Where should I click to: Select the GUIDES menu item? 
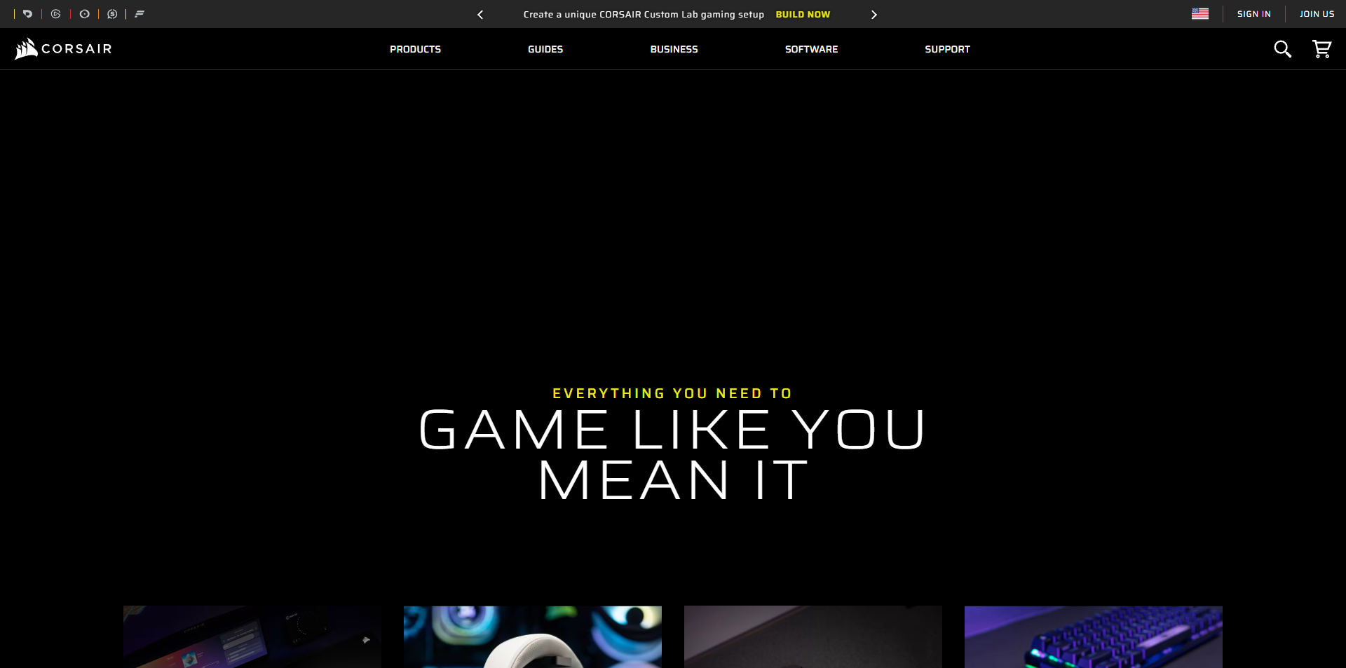click(545, 49)
